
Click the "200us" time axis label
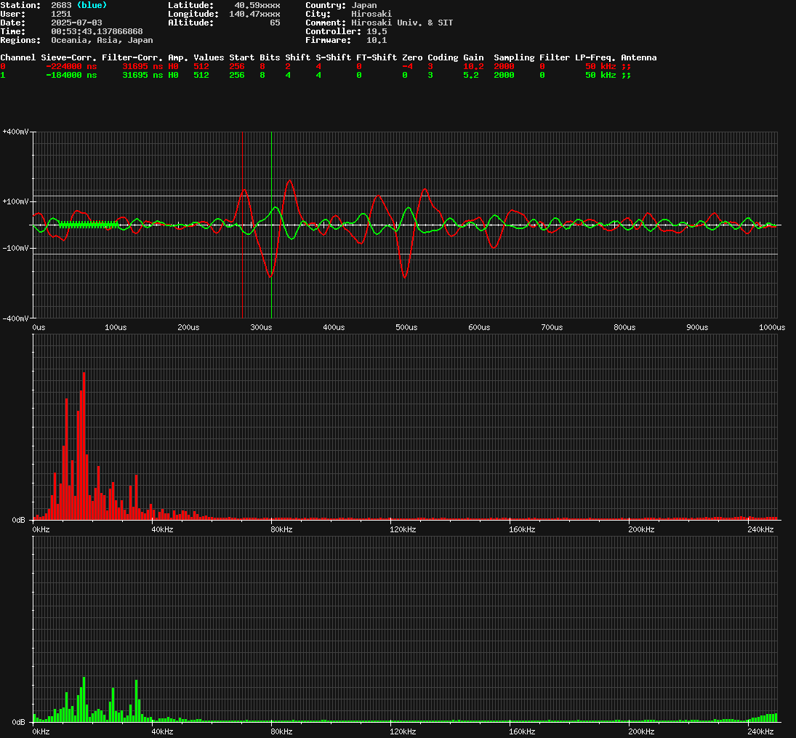[188, 328]
